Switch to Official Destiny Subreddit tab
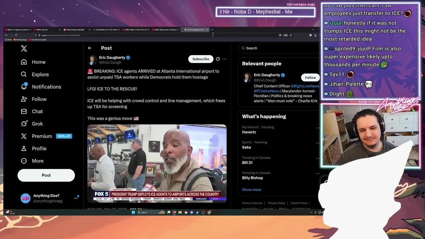Screen dimensions: 425x239 77,30
